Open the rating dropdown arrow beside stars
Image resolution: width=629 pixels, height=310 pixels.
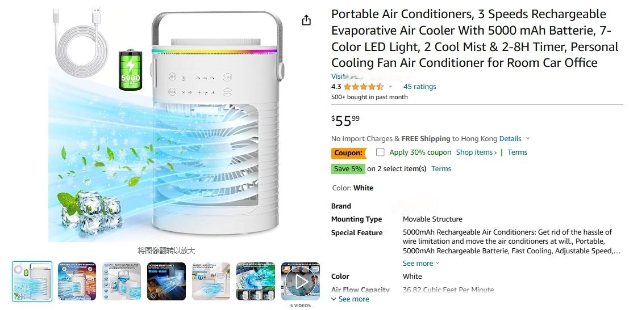[x=390, y=87]
